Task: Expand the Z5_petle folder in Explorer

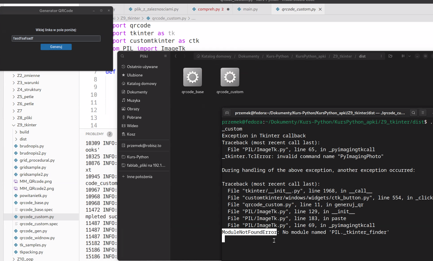Action: tap(25, 97)
